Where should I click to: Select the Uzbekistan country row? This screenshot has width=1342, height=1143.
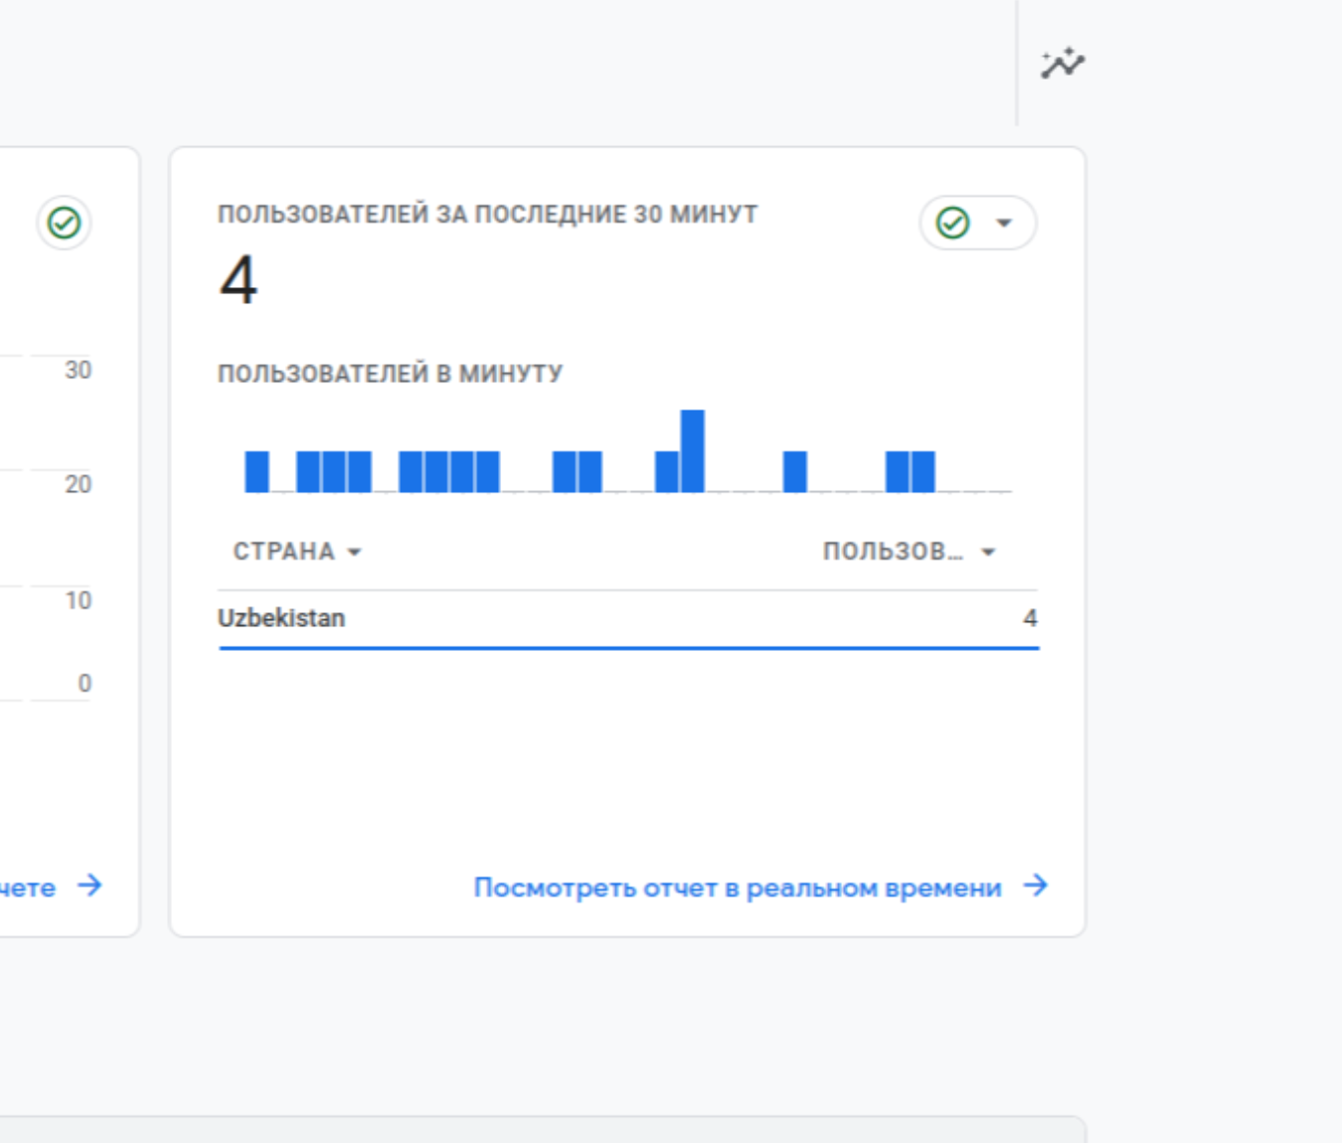click(628, 618)
